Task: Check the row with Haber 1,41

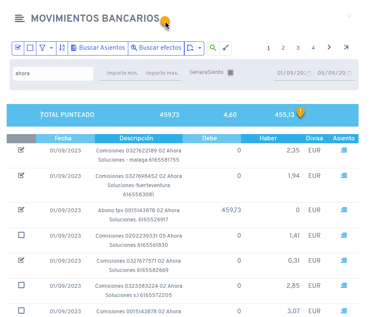Action: pos(21,235)
